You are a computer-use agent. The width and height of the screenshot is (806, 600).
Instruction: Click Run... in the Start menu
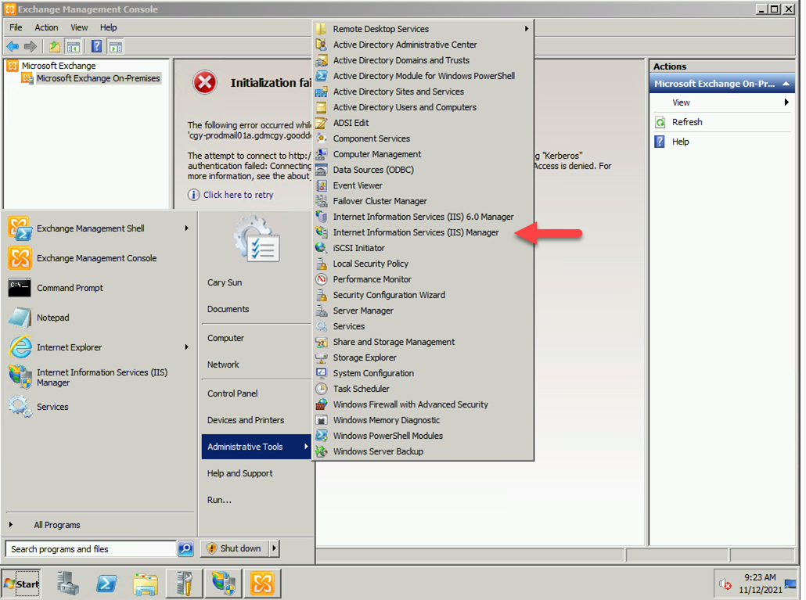219,500
